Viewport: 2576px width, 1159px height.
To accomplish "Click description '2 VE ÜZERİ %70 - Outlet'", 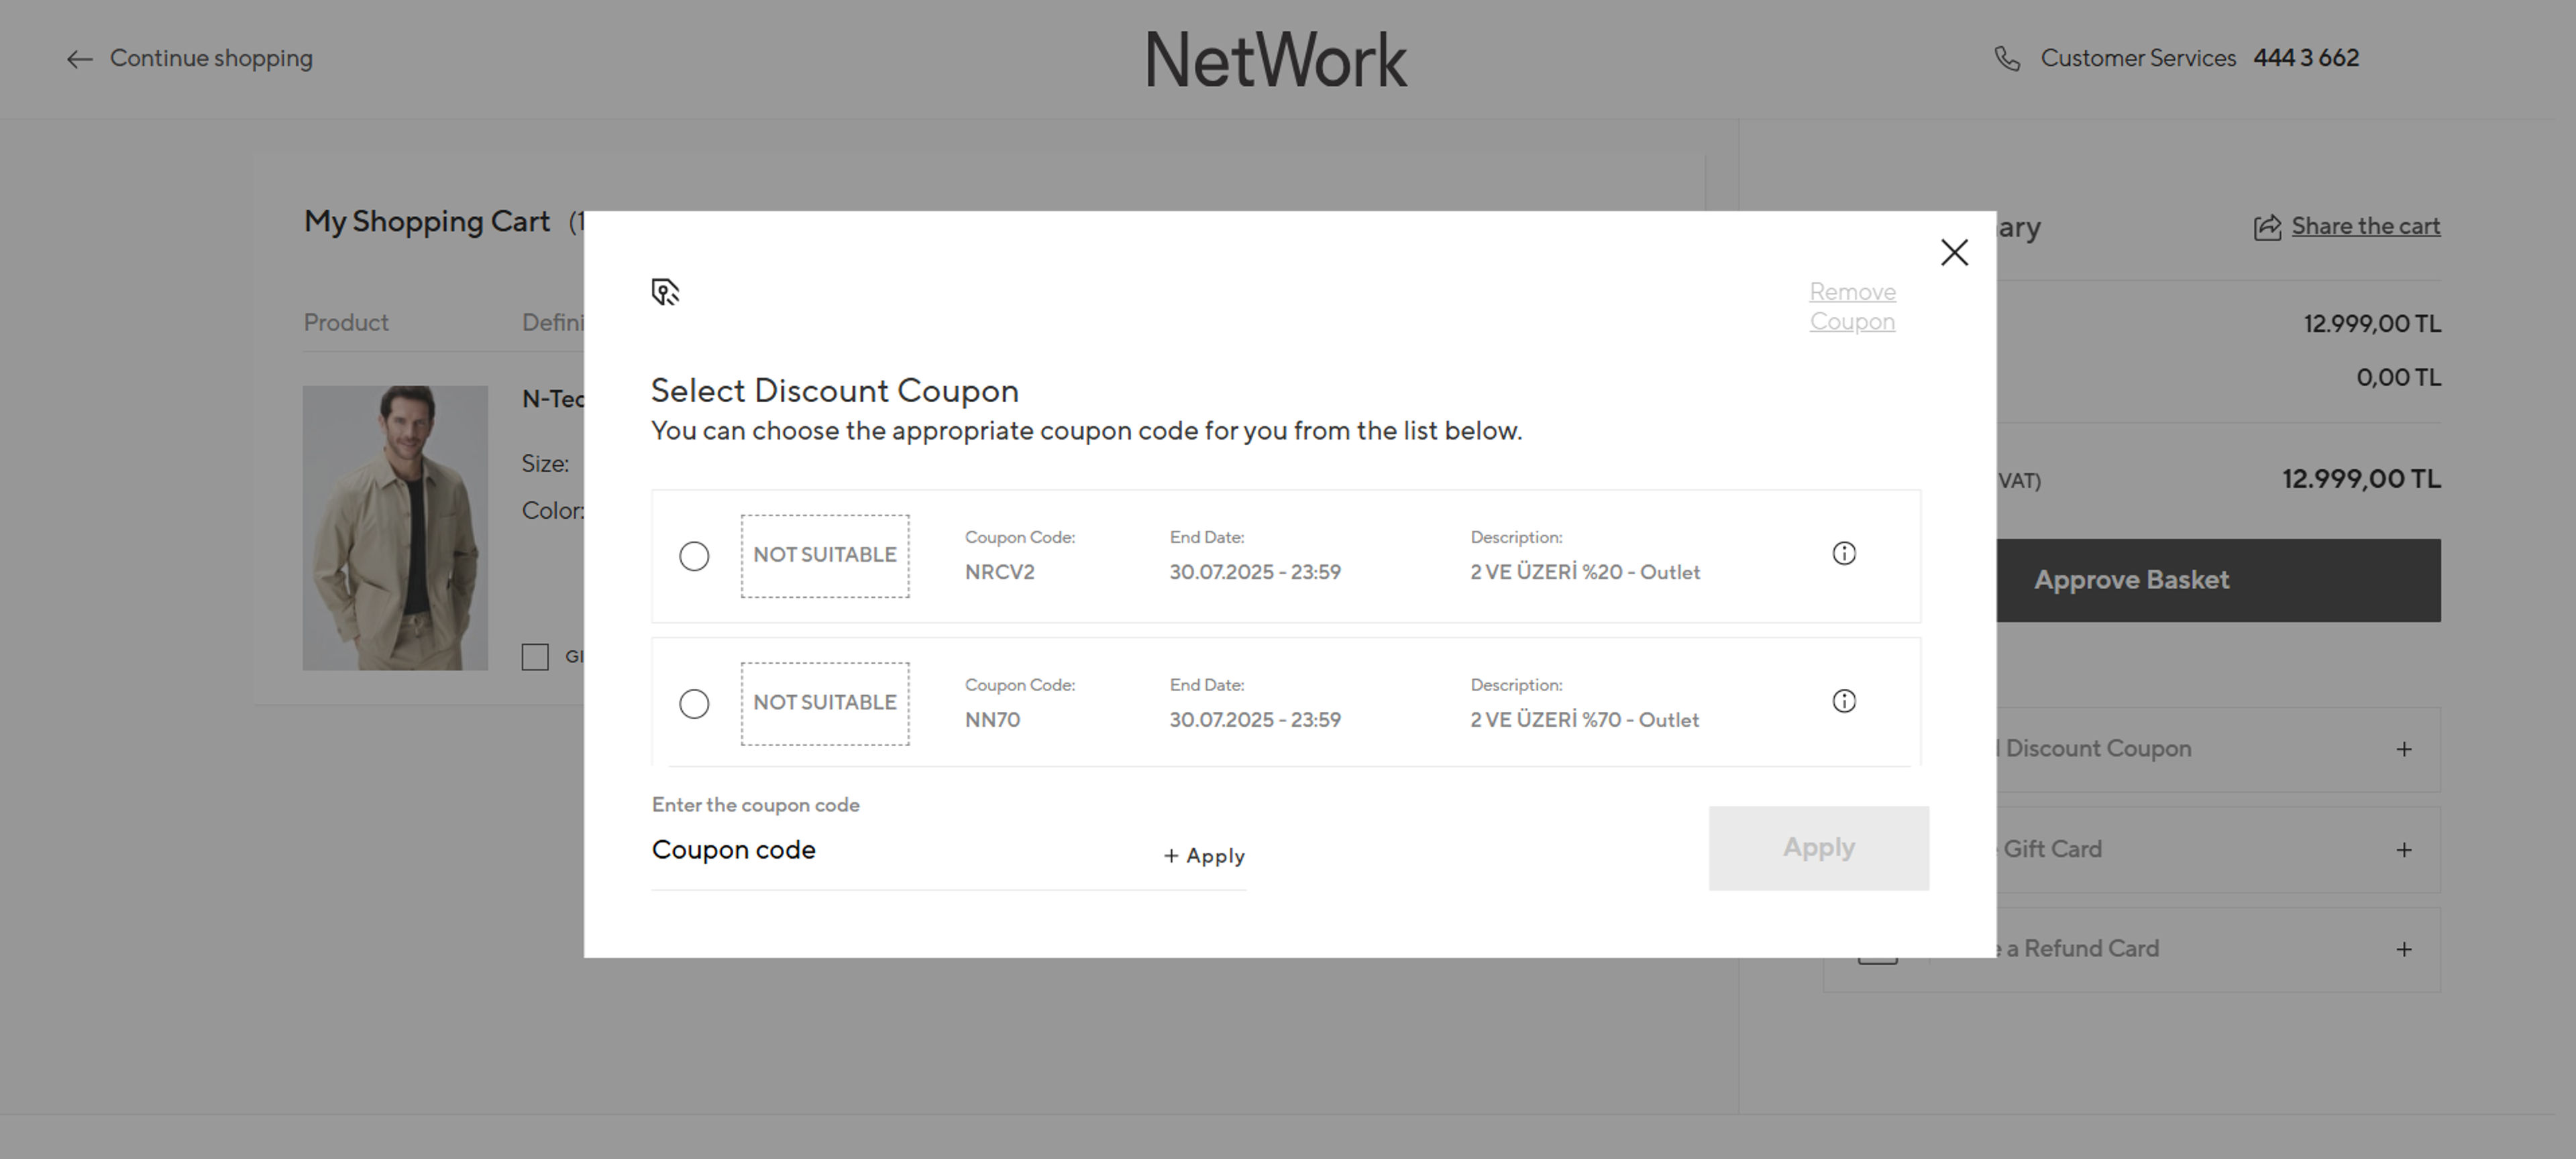I will (1584, 721).
